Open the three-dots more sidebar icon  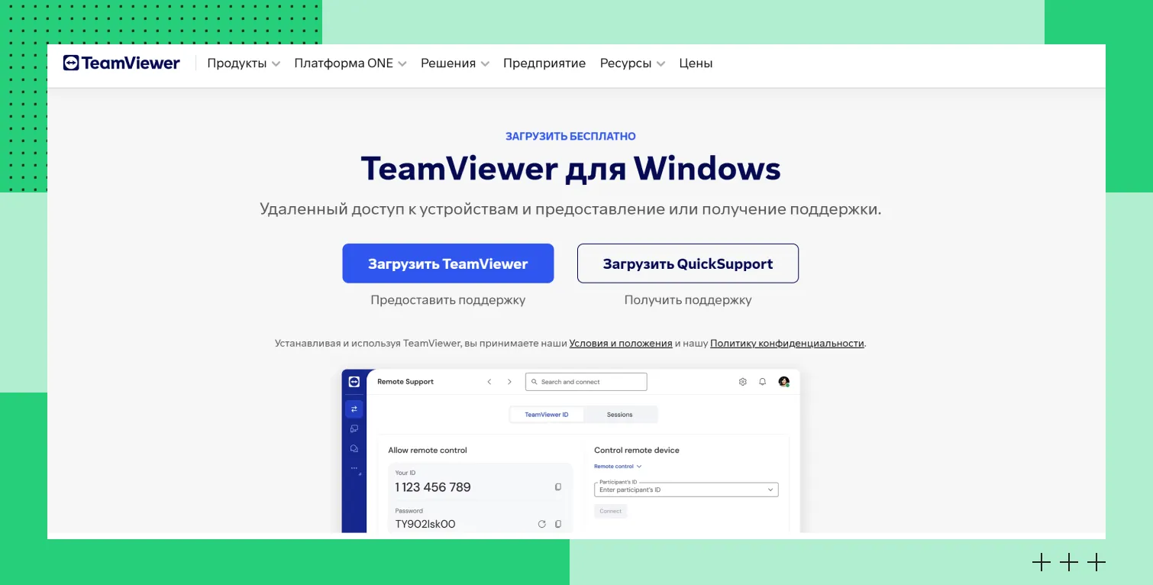354,468
